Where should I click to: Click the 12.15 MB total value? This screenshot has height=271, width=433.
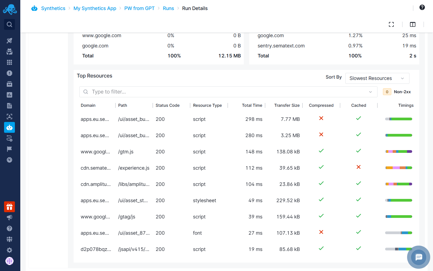point(229,56)
